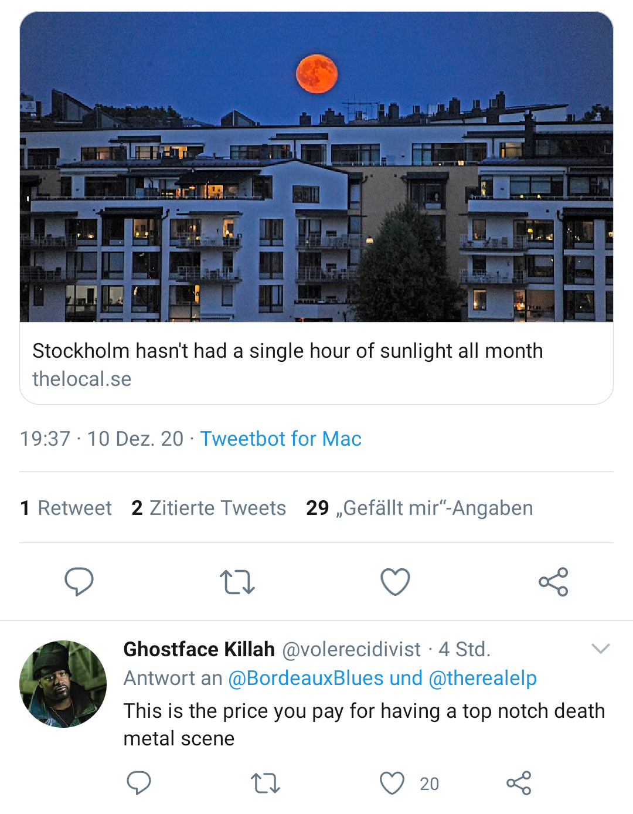Retweet the main Stockholm tweet
Screen dimensions: 633x814
(237, 582)
